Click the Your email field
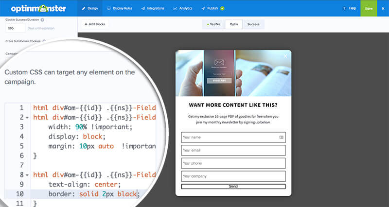Image resolution: width=389 pixels, height=207 pixels. [x=233, y=150]
